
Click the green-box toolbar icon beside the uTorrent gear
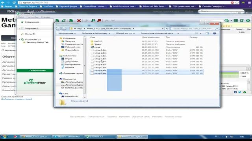click(x=242, y=20)
